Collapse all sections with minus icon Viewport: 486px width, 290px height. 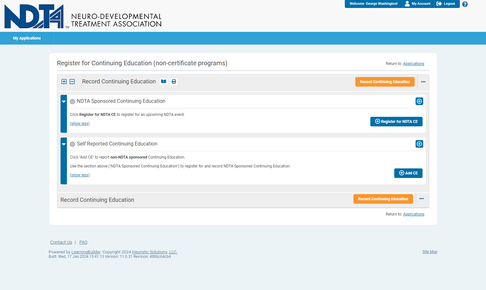[x=72, y=81]
